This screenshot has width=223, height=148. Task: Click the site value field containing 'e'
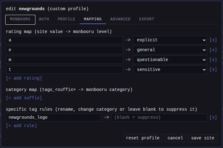64,50
